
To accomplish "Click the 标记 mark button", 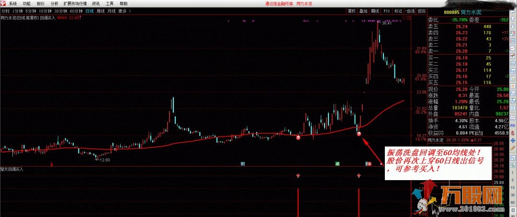I will 398,11.
